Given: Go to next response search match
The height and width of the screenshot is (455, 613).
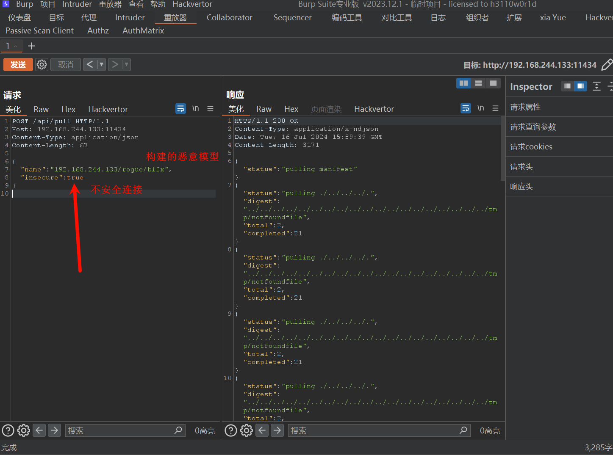Looking at the screenshot, I should [x=277, y=430].
